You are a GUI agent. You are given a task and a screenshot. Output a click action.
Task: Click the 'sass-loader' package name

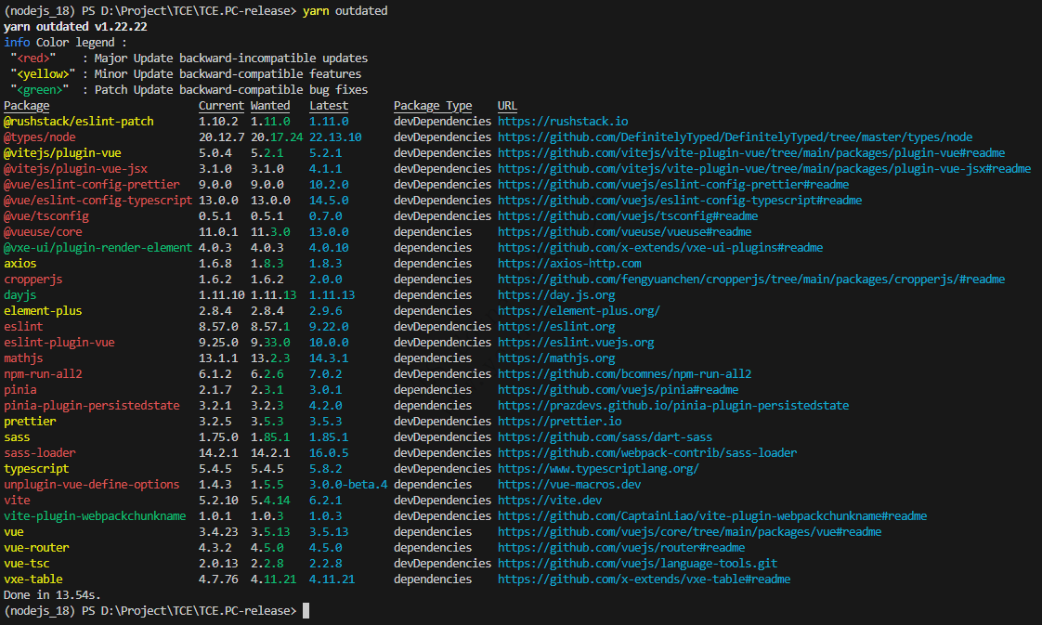tap(40, 453)
